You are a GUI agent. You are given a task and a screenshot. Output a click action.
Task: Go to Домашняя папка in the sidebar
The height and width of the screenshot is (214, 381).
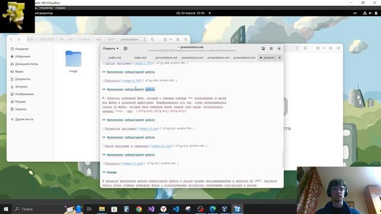coord(24,64)
